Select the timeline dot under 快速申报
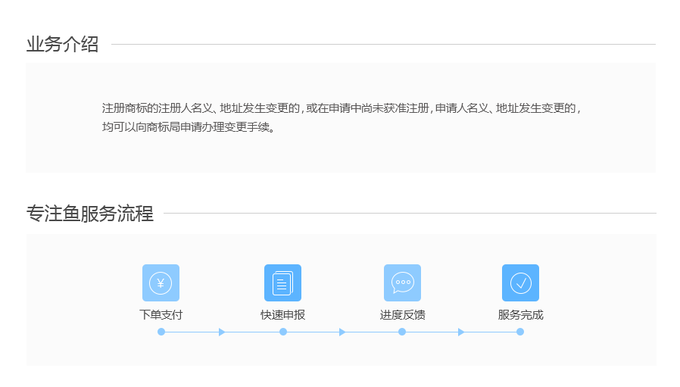680x387 pixels. (283, 332)
